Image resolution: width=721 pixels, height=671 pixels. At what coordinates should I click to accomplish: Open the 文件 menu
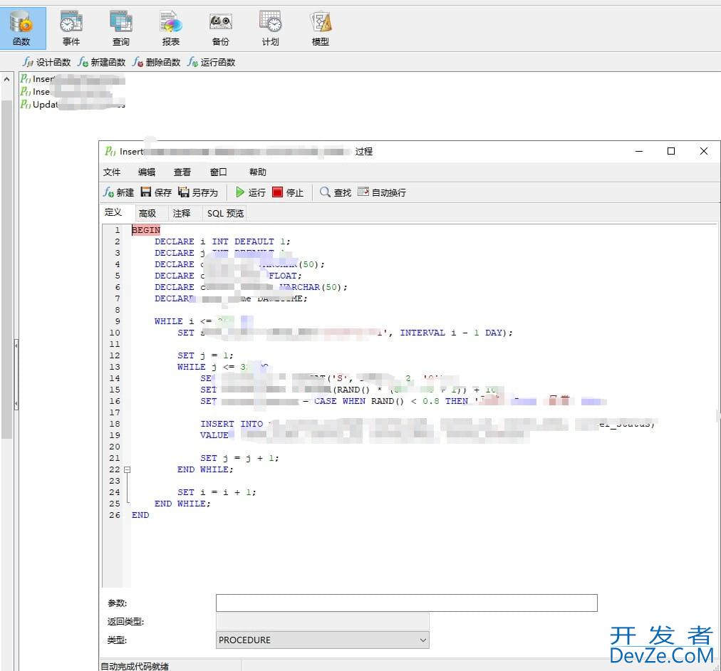[112, 172]
